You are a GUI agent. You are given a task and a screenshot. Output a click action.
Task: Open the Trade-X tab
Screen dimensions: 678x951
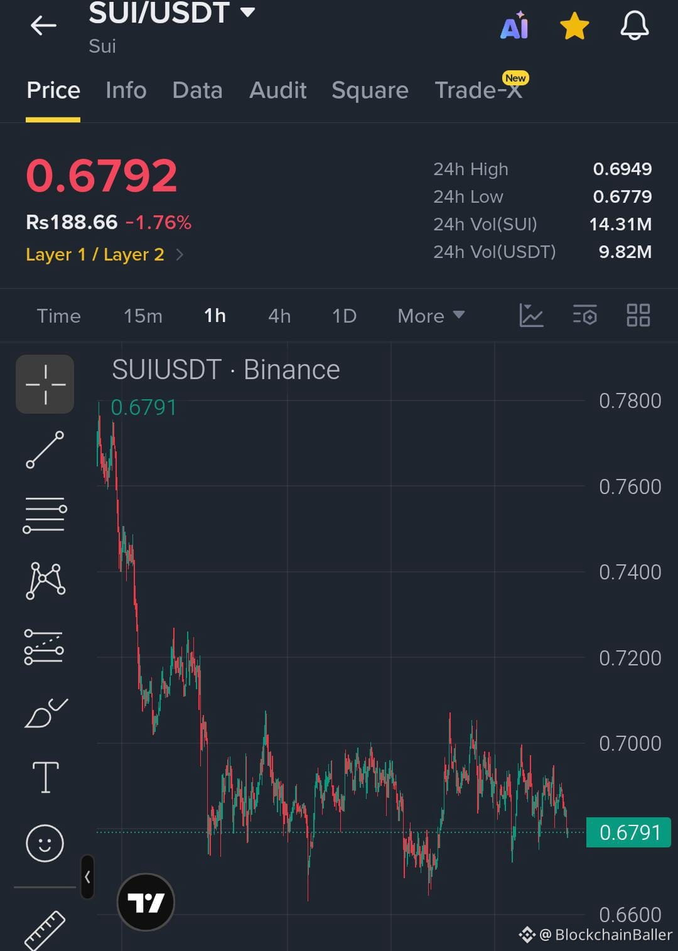pos(478,90)
